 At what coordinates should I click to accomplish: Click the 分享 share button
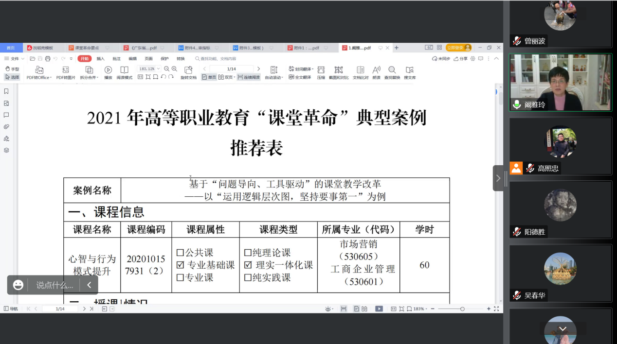coord(460,59)
